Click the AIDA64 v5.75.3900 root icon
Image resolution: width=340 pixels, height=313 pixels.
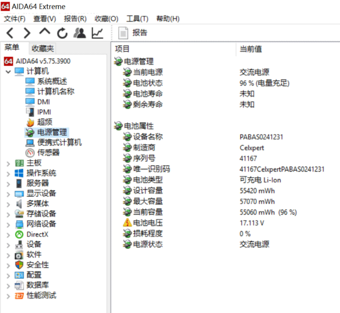click(8, 61)
